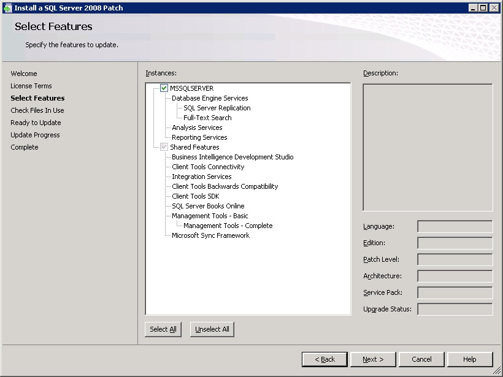Click the Unselect All button
The width and height of the screenshot is (503, 377).
[212, 329]
